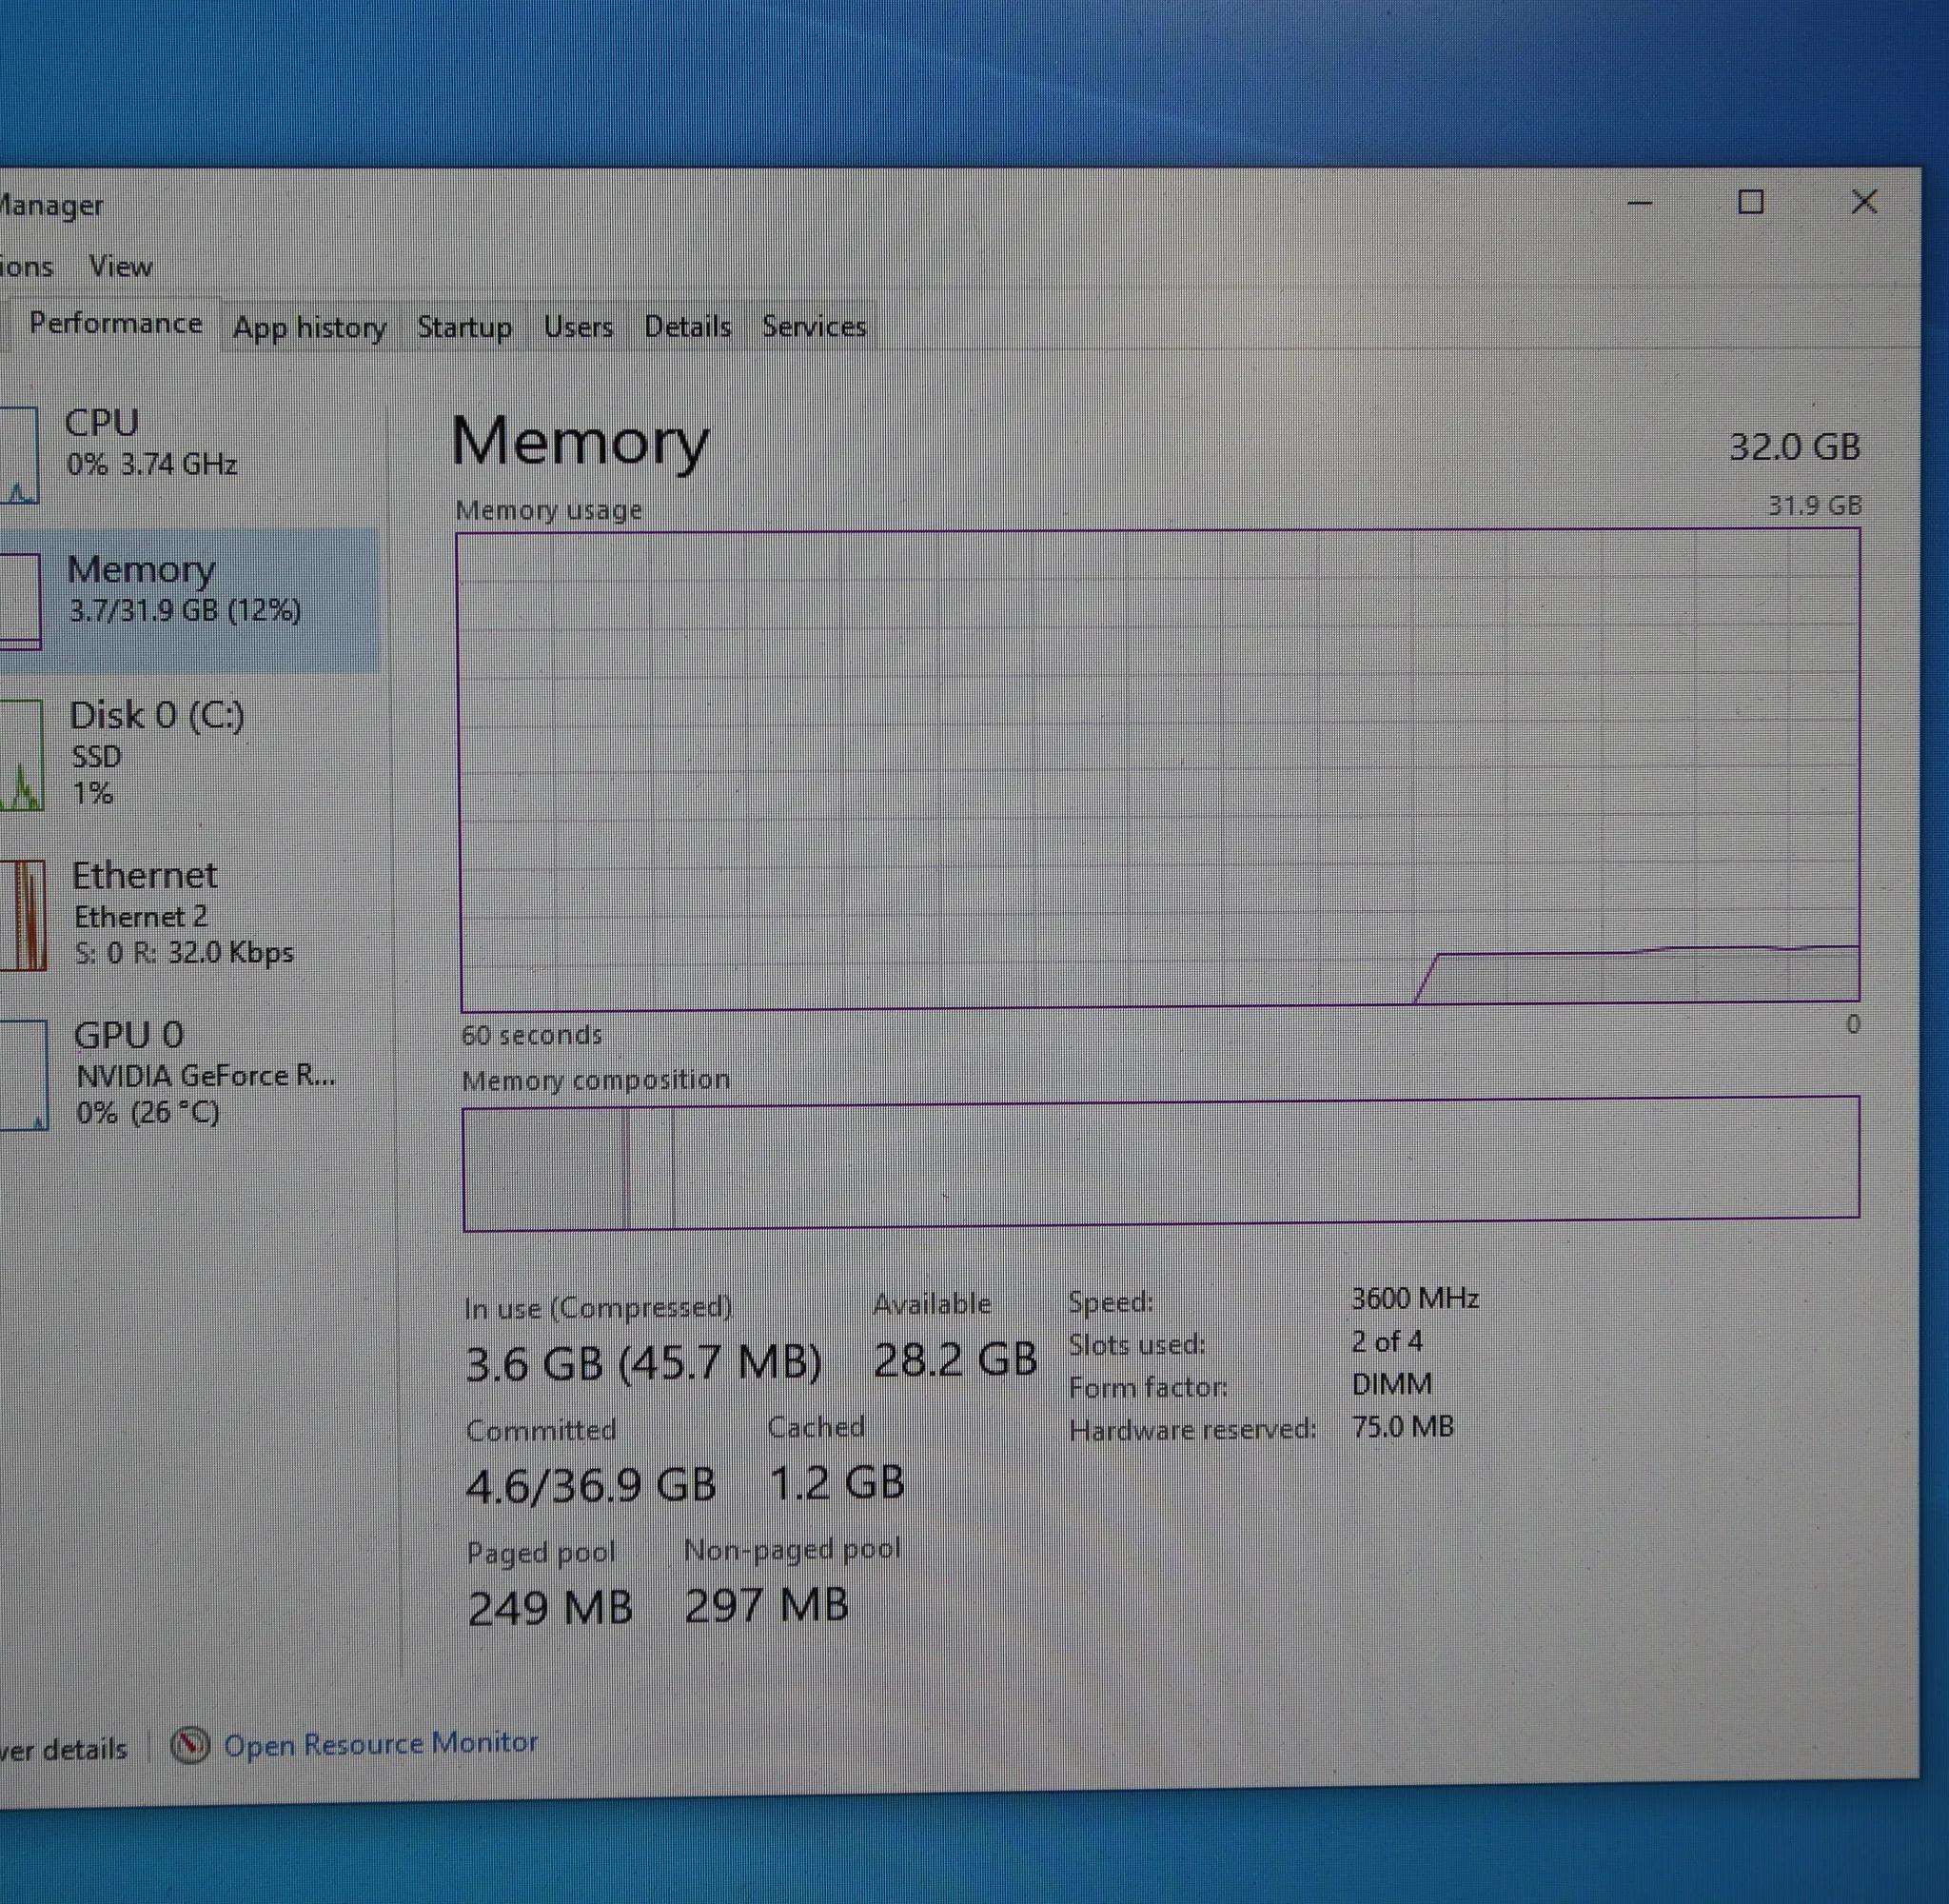
Task: Open the Details tab
Action: pyautogui.click(x=687, y=327)
